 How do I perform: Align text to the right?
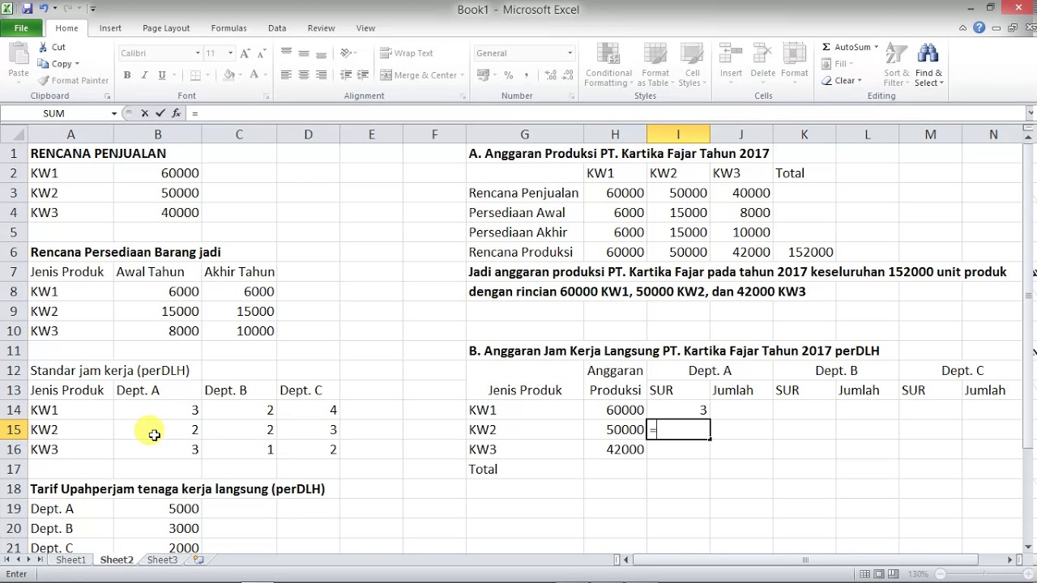[322, 74]
